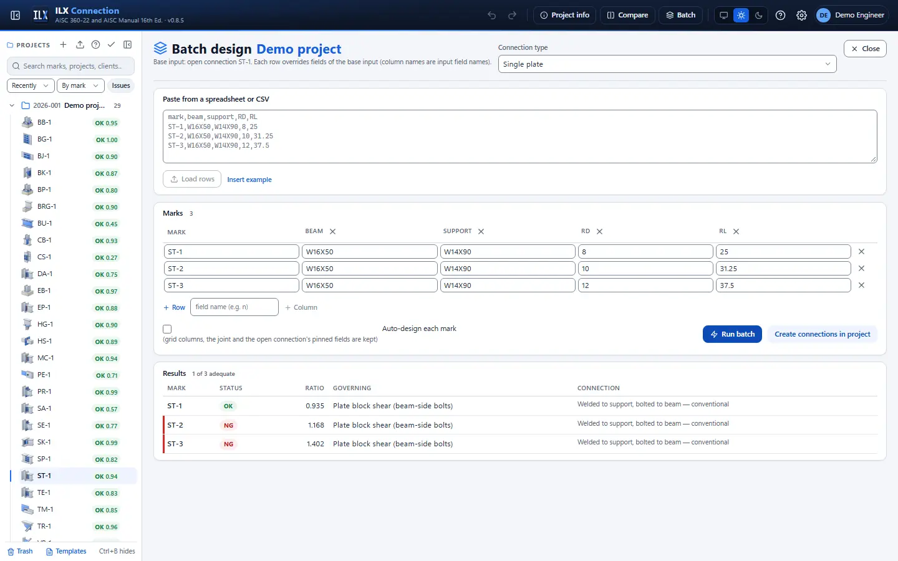Open the Compare view
The height and width of the screenshot is (561, 898).
[x=628, y=15]
